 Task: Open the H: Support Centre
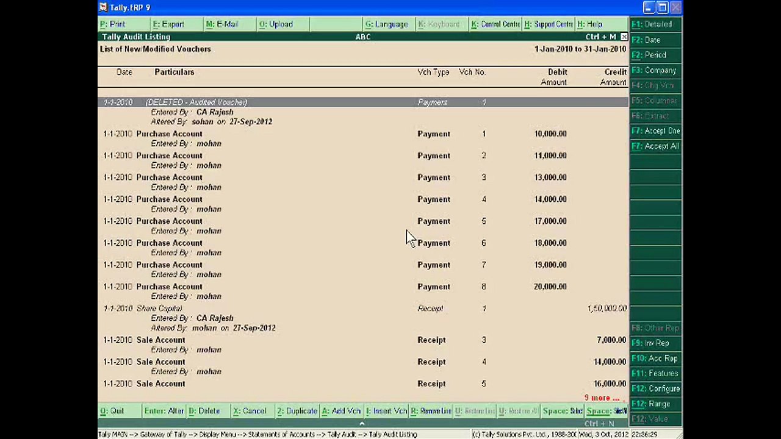click(x=549, y=24)
